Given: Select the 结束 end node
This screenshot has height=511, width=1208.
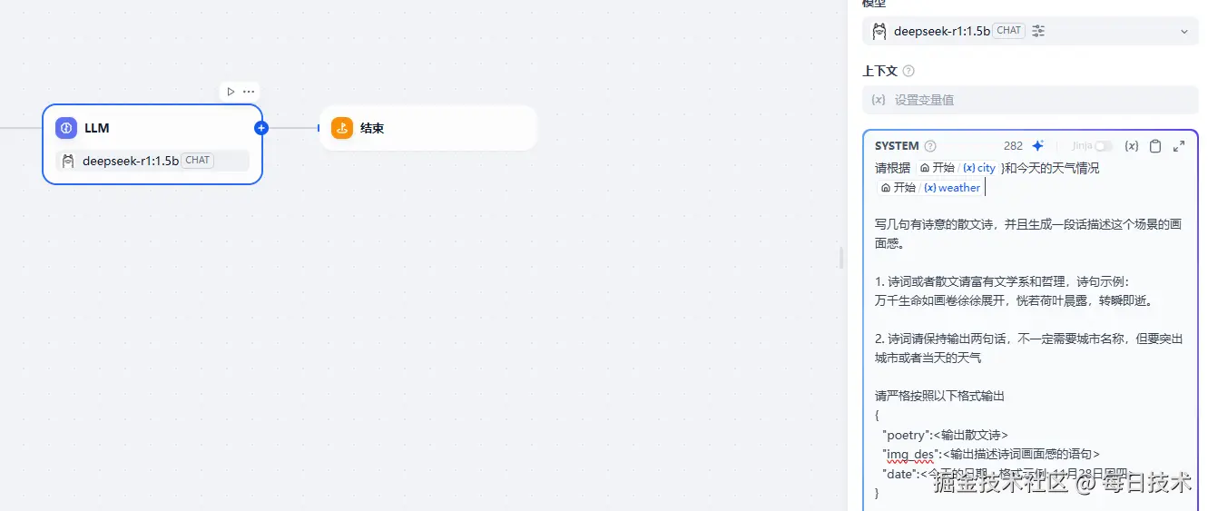Looking at the screenshot, I should [x=428, y=128].
